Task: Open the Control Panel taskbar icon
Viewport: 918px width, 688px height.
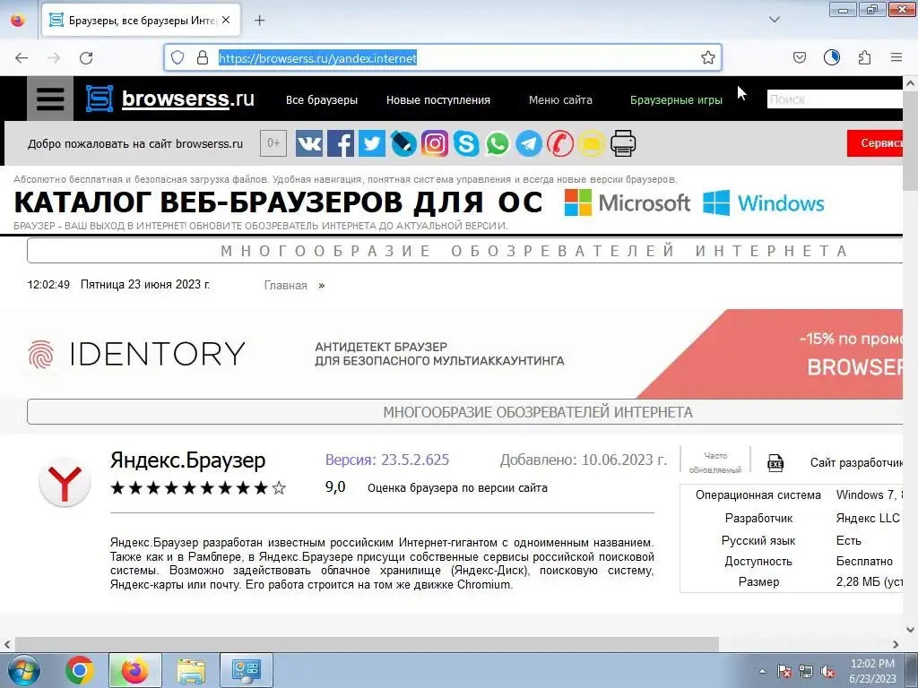Action: point(246,670)
